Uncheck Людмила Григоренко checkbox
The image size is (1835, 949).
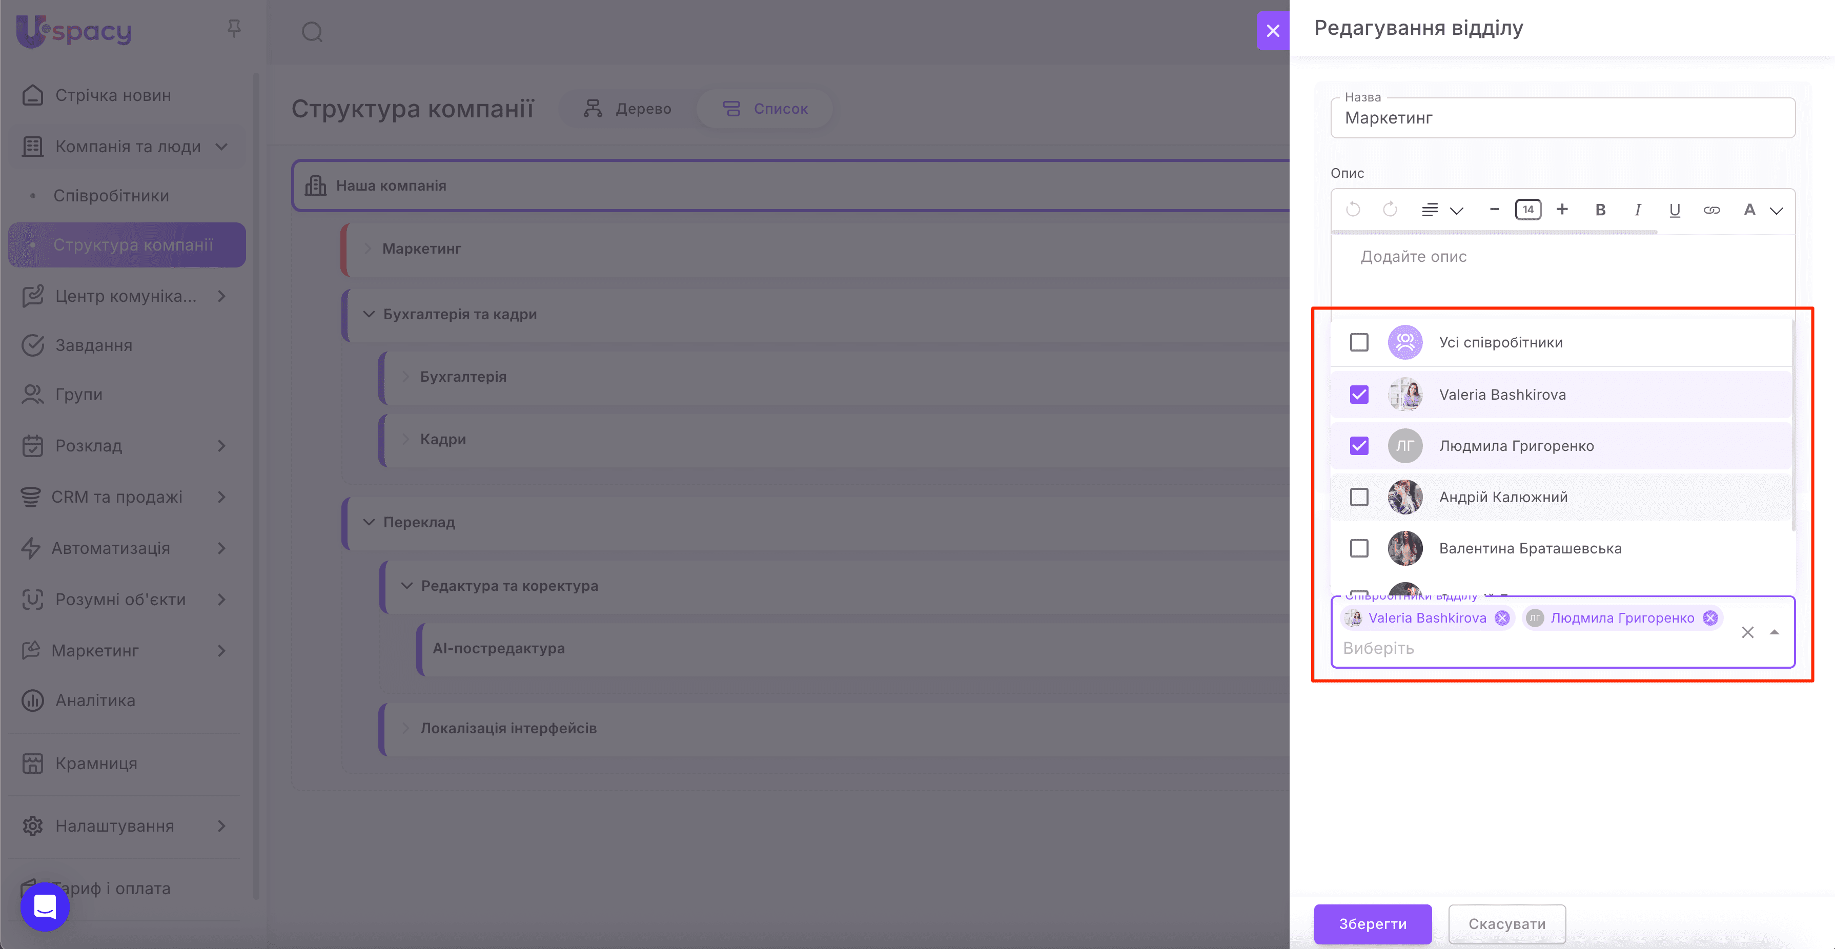tap(1359, 446)
